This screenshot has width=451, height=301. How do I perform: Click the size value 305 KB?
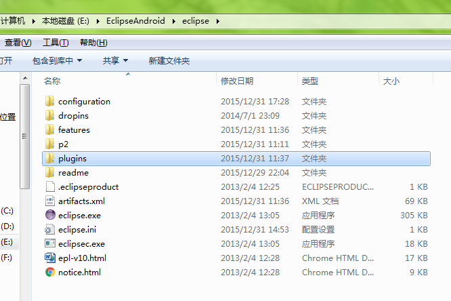(414, 216)
